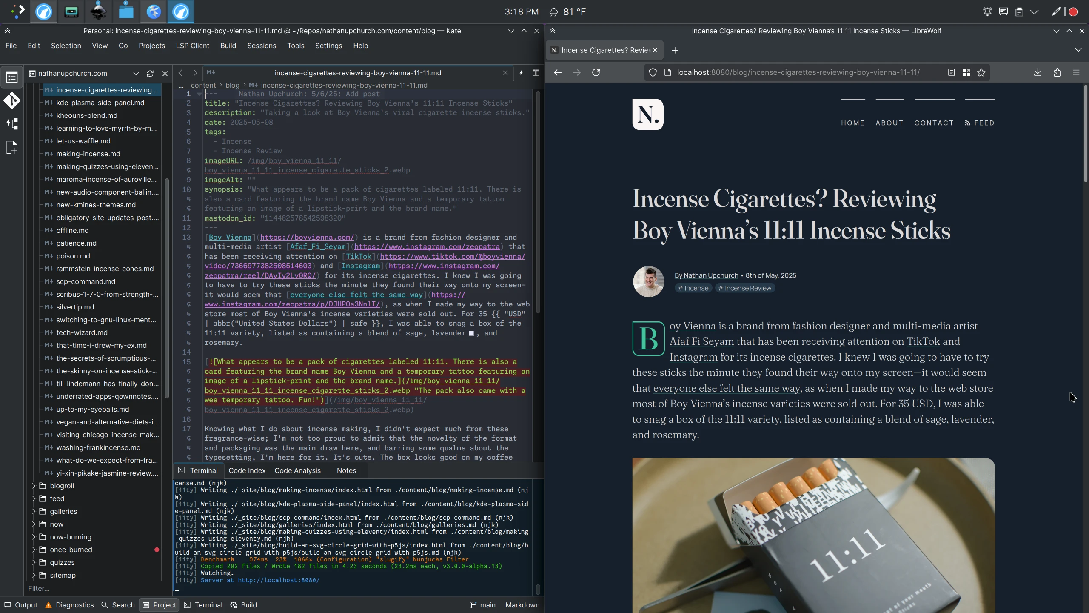Viewport: 1089px width, 613px height.
Task: Expand the blogroll folder
Action: tap(34, 486)
